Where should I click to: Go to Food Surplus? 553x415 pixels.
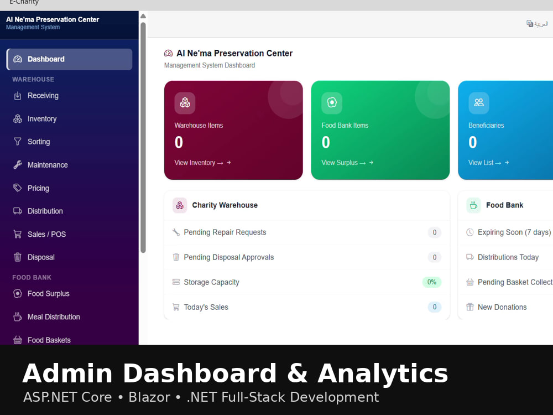pos(48,294)
